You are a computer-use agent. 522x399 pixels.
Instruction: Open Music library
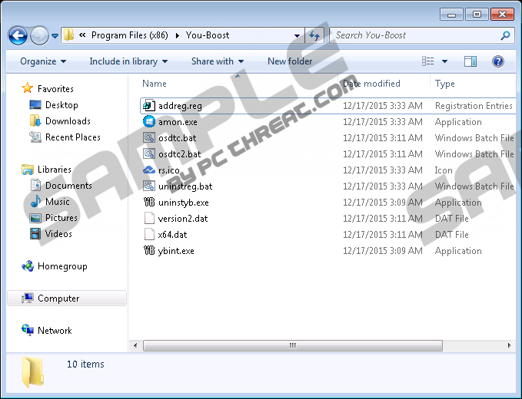coord(57,202)
